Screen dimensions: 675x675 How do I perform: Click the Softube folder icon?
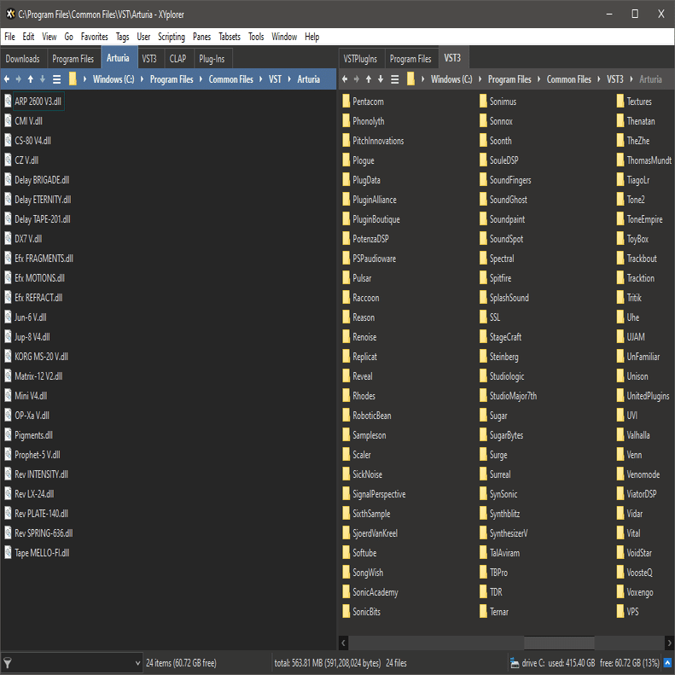(x=346, y=553)
